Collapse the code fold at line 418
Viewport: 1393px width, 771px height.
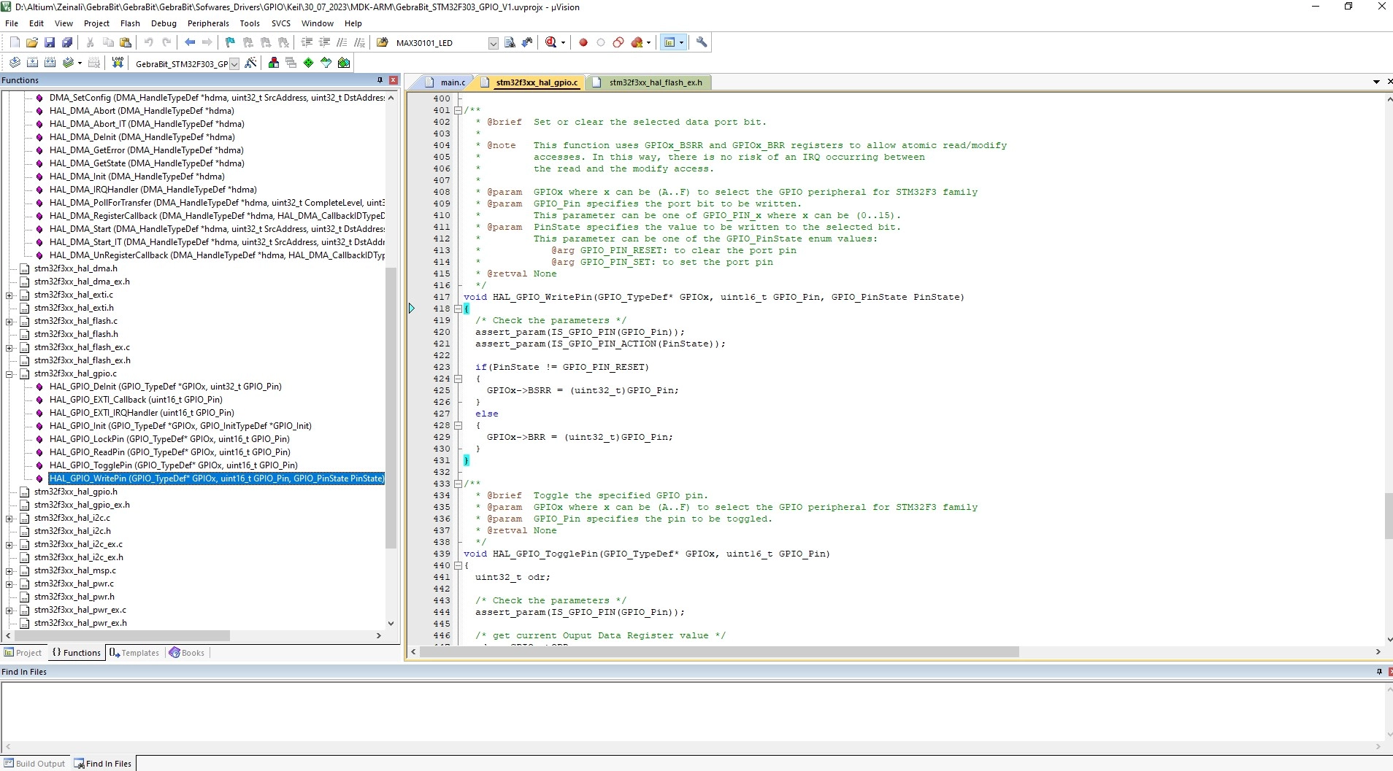click(458, 309)
